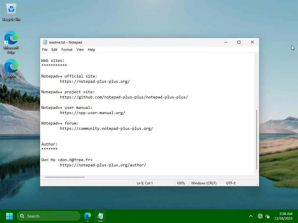This screenshot has width=298, height=223.
Task: Click 'Ln 9, Col 1' status entry
Action: (x=145, y=183)
